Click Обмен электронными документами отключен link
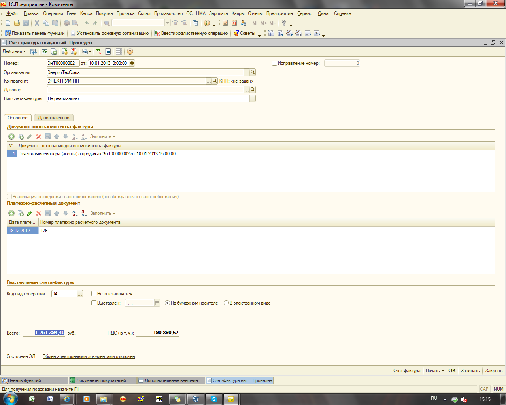 tap(89, 356)
